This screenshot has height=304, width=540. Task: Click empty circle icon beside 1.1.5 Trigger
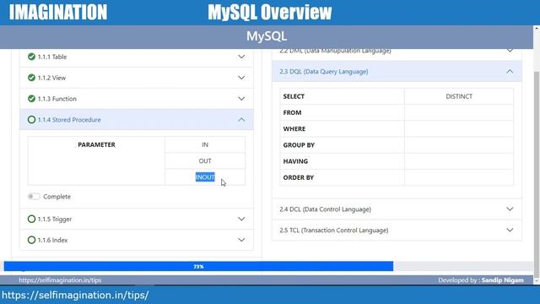(x=31, y=219)
